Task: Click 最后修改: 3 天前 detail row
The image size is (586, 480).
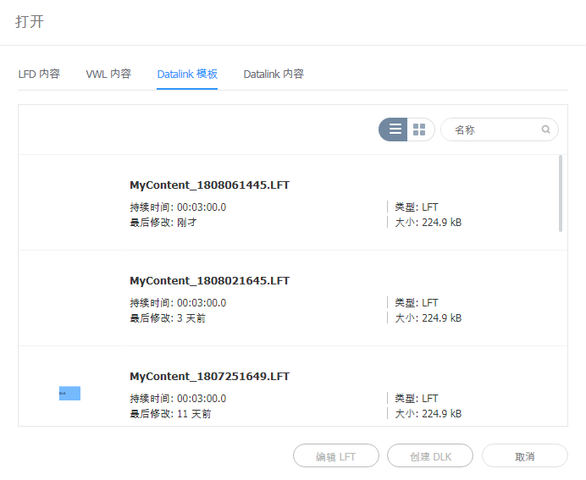Action: pos(168,318)
